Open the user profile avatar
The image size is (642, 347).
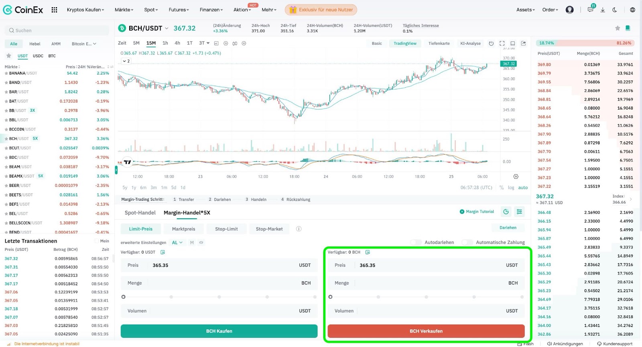click(569, 10)
